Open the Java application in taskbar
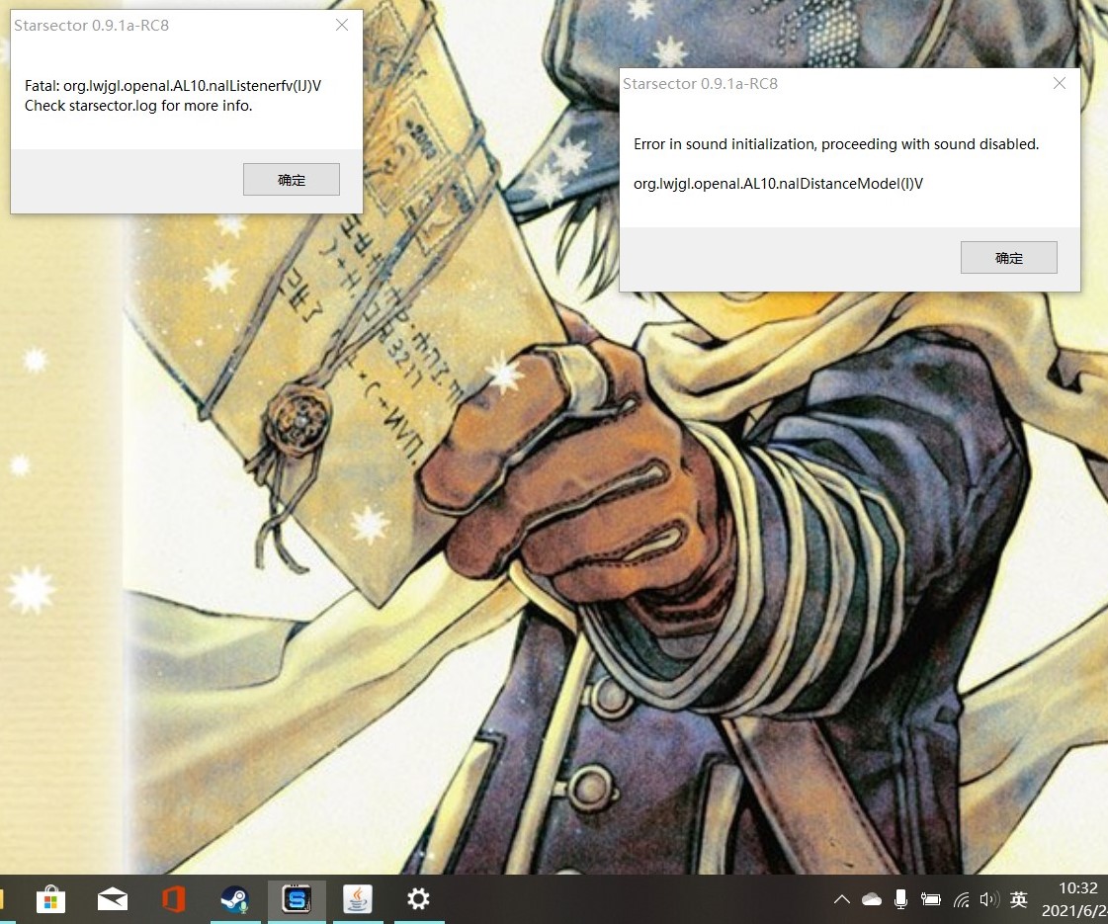 point(357,899)
